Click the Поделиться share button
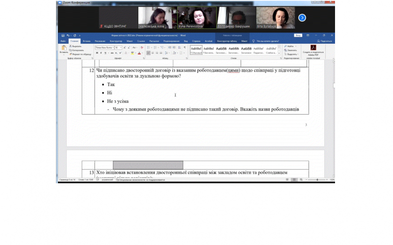This screenshot has width=393, height=245. [x=325, y=41]
